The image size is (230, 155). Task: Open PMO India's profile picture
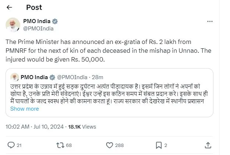pos(13,25)
